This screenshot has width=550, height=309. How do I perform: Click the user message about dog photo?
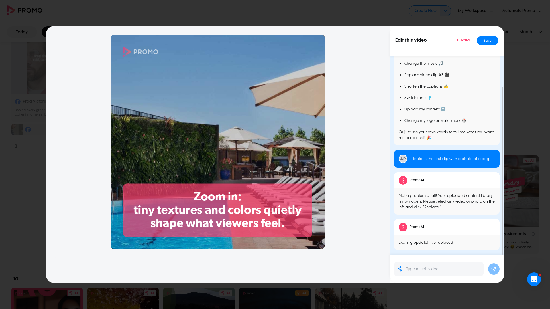447,159
